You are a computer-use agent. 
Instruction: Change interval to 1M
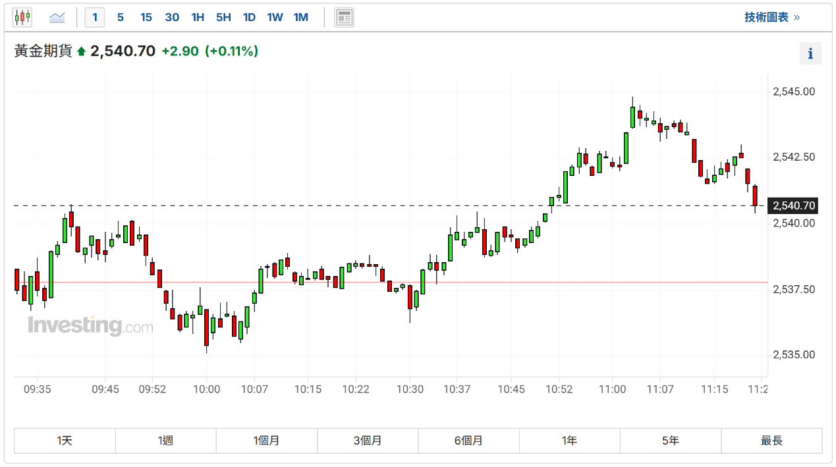(x=301, y=17)
